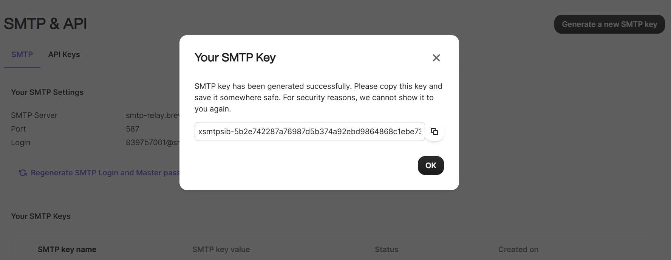Viewport: 671px width, 260px height.
Task: Select the SMTP tab
Action: tap(22, 54)
